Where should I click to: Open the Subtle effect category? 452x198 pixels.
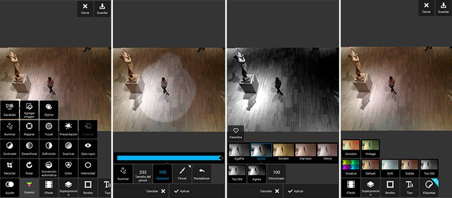pos(410,168)
